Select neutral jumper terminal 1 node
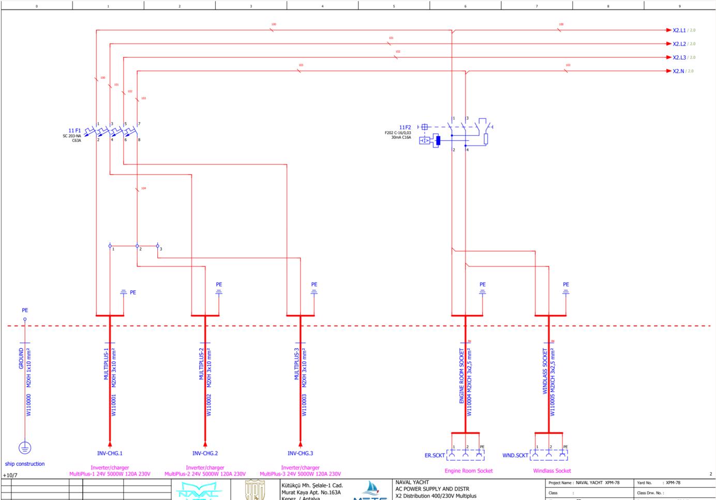Image resolution: width=716 pixels, height=500 pixels. coord(110,246)
